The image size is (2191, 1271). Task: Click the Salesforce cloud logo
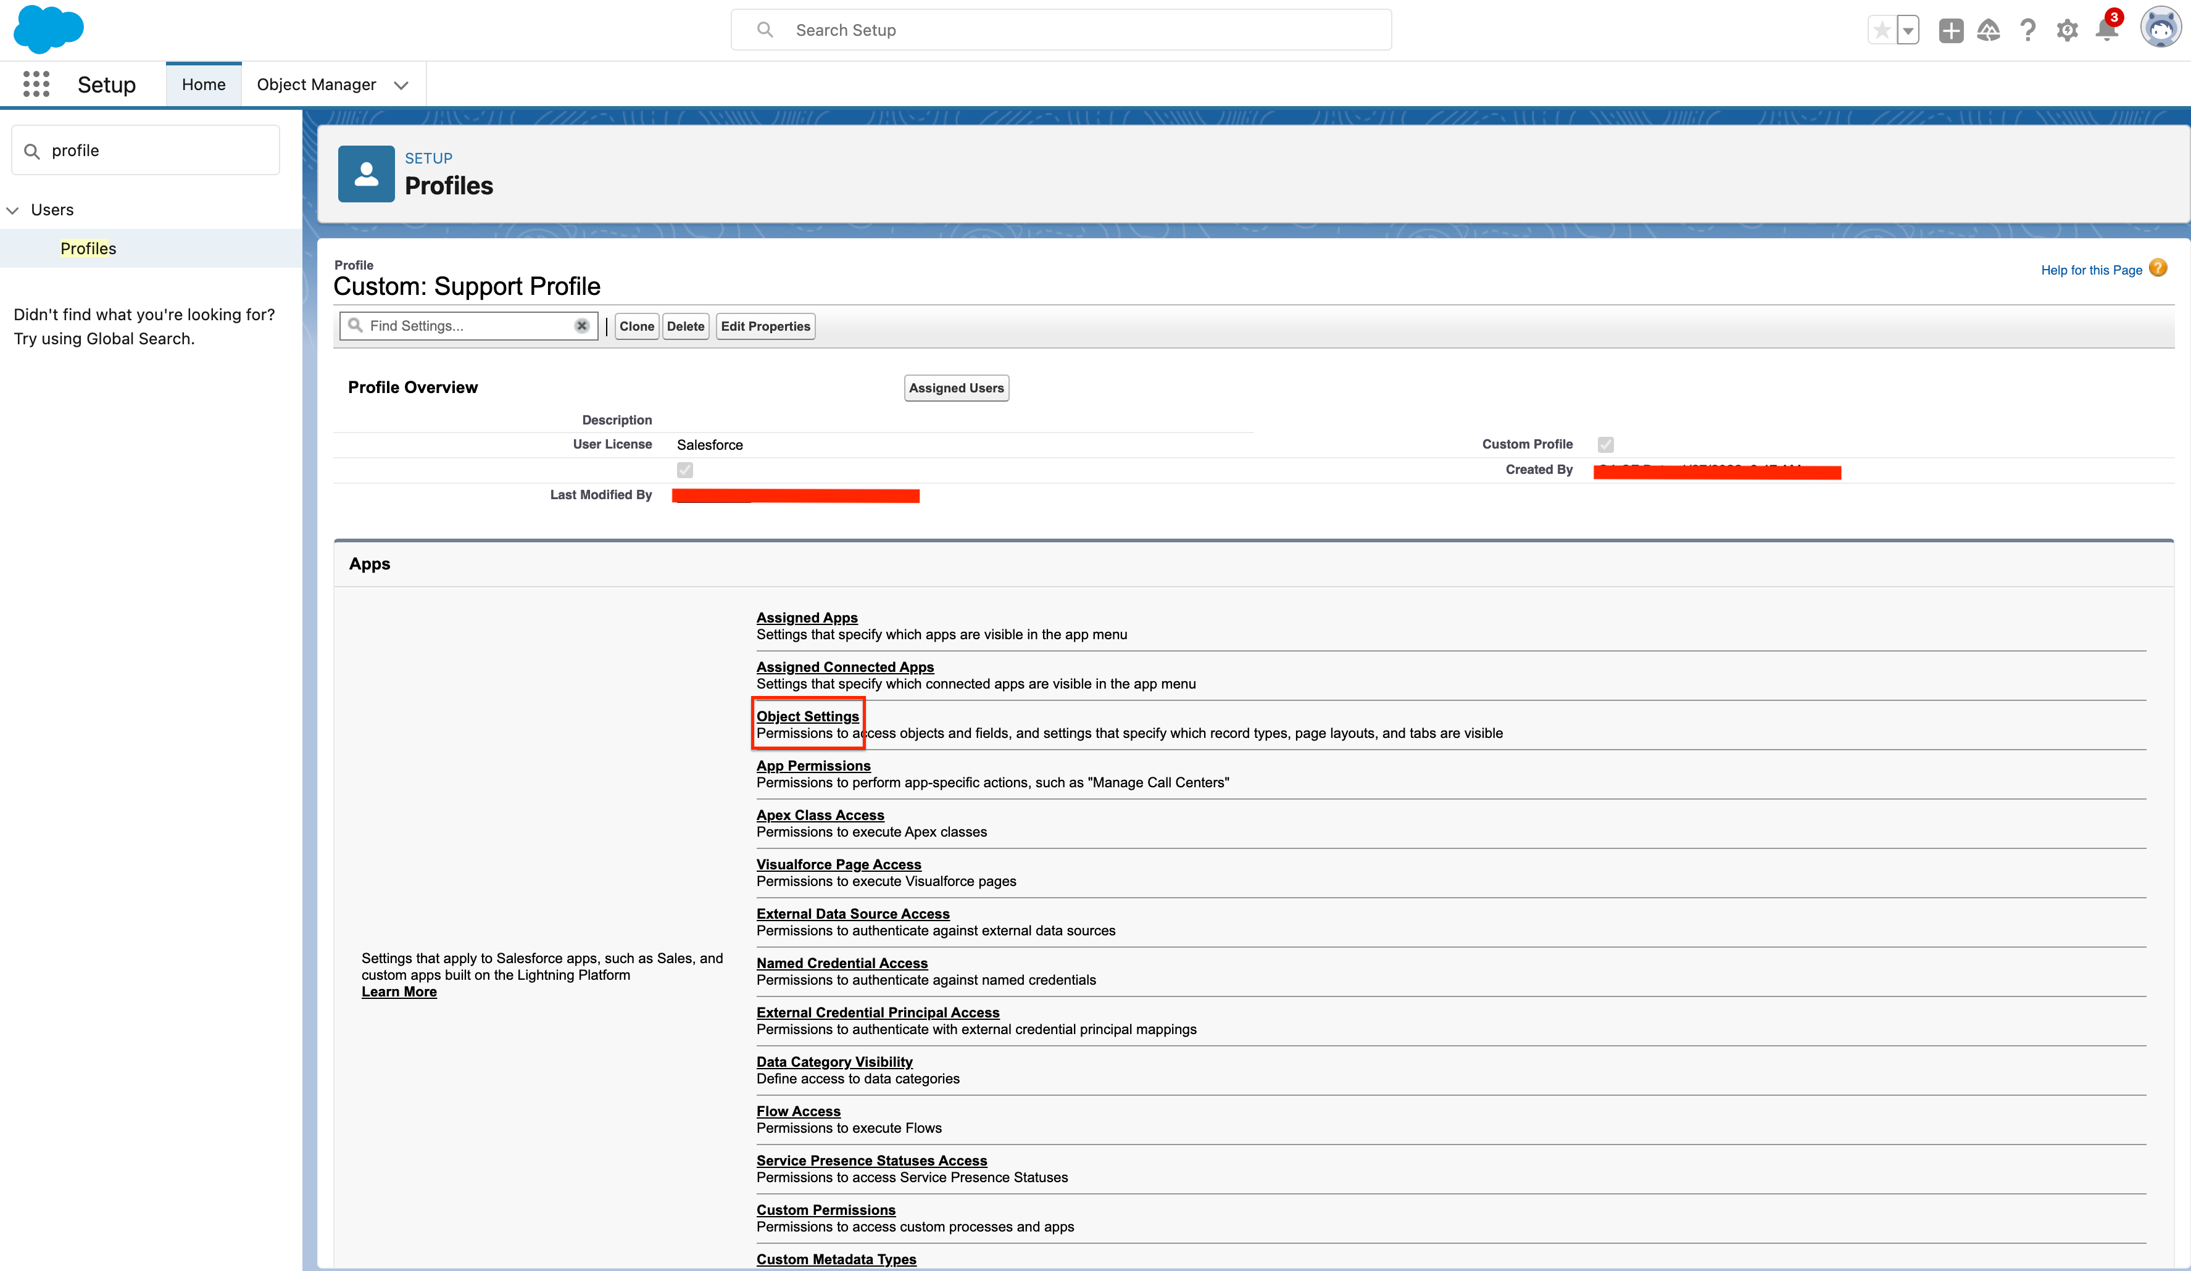[49, 28]
